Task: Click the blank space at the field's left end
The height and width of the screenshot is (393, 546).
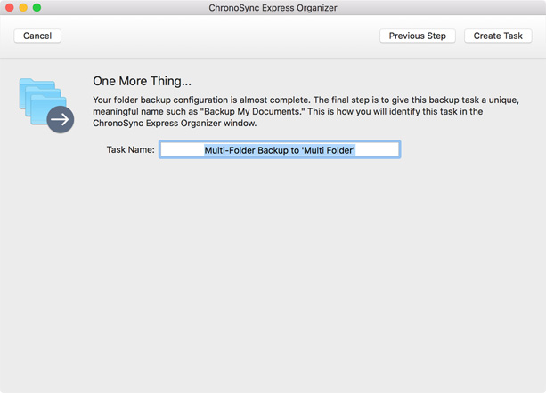Action: point(182,149)
